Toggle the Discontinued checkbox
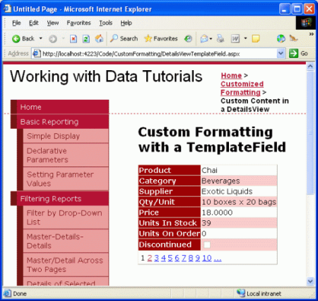 point(207,244)
